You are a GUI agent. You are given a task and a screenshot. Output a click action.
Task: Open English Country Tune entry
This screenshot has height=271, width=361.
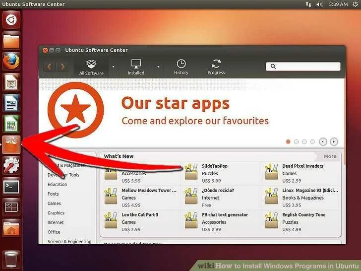301,222
